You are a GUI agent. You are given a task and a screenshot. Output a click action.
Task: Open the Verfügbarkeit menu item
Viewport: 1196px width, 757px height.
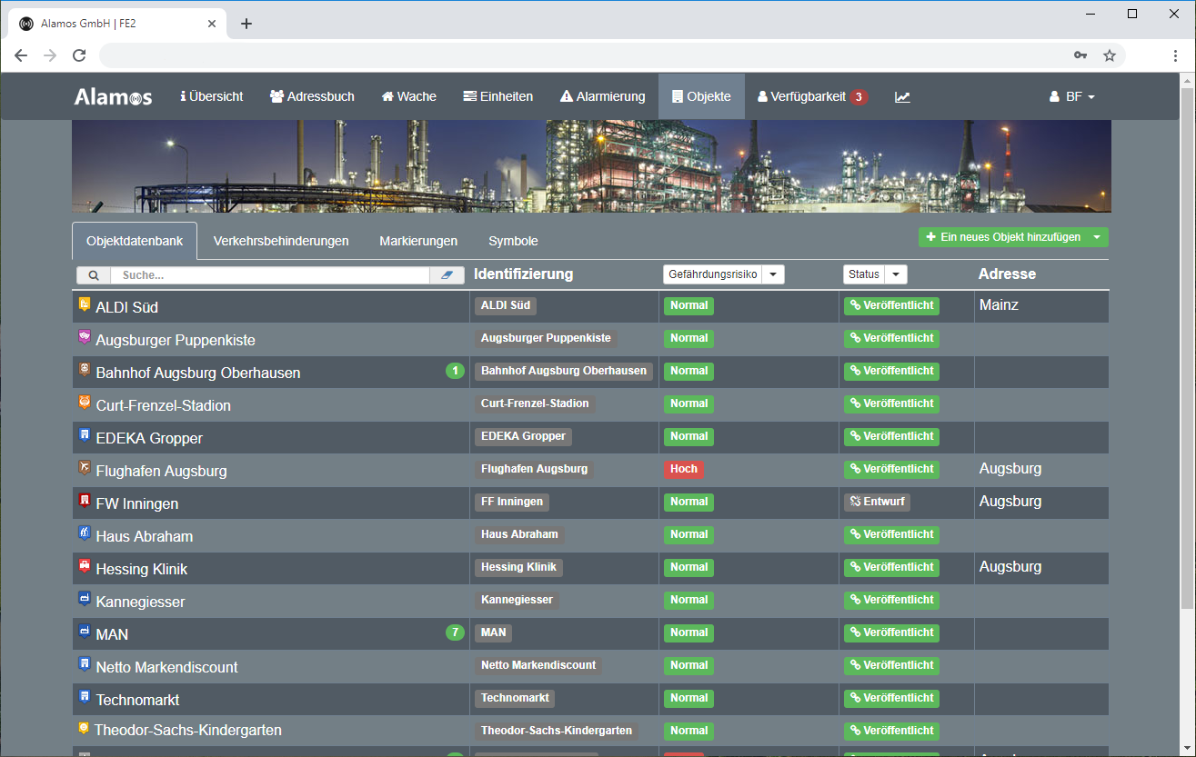(812, 96)
